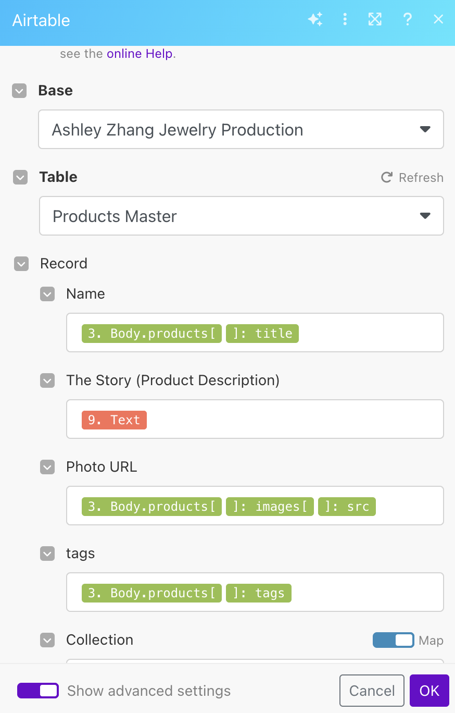The height and width of the screenshot is (713, 455).
Task: Toggle the Collection Map switch
Action: (x=394, y=640)
